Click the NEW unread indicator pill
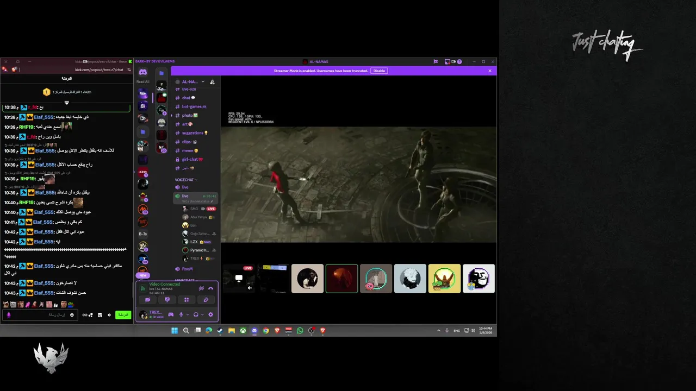Image resolution: width=696 pixels, height=391 pixels. click(142, 275)
